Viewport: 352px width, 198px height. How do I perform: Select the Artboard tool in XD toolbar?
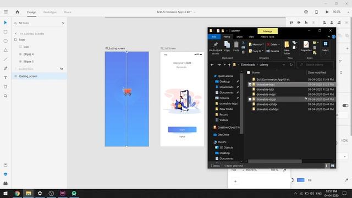point(5,87)
